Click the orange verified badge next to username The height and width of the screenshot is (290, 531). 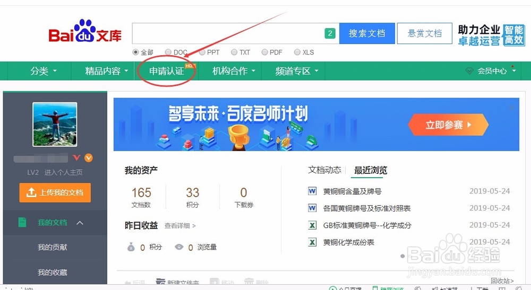coord(88,158)
